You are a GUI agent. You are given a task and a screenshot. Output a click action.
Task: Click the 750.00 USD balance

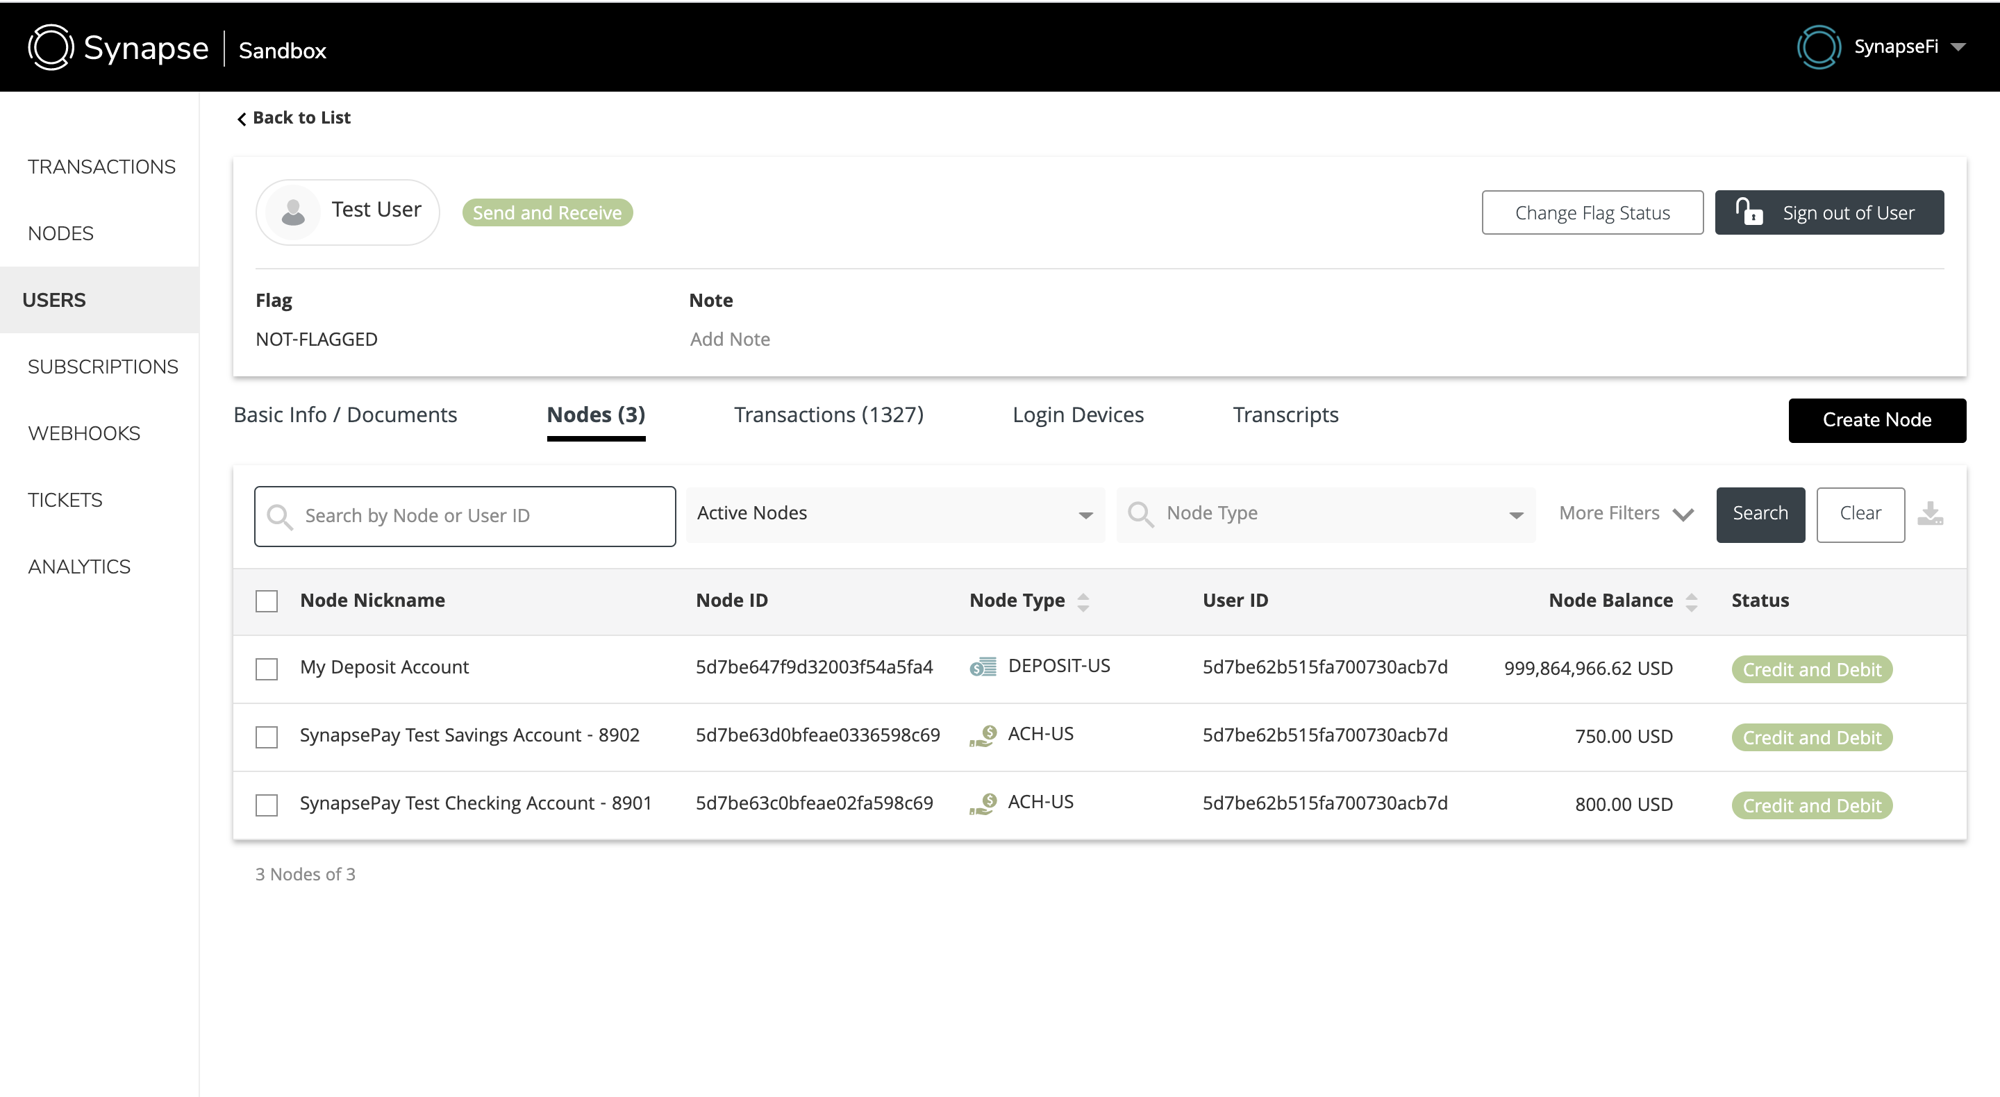[x=1624, y=736]
